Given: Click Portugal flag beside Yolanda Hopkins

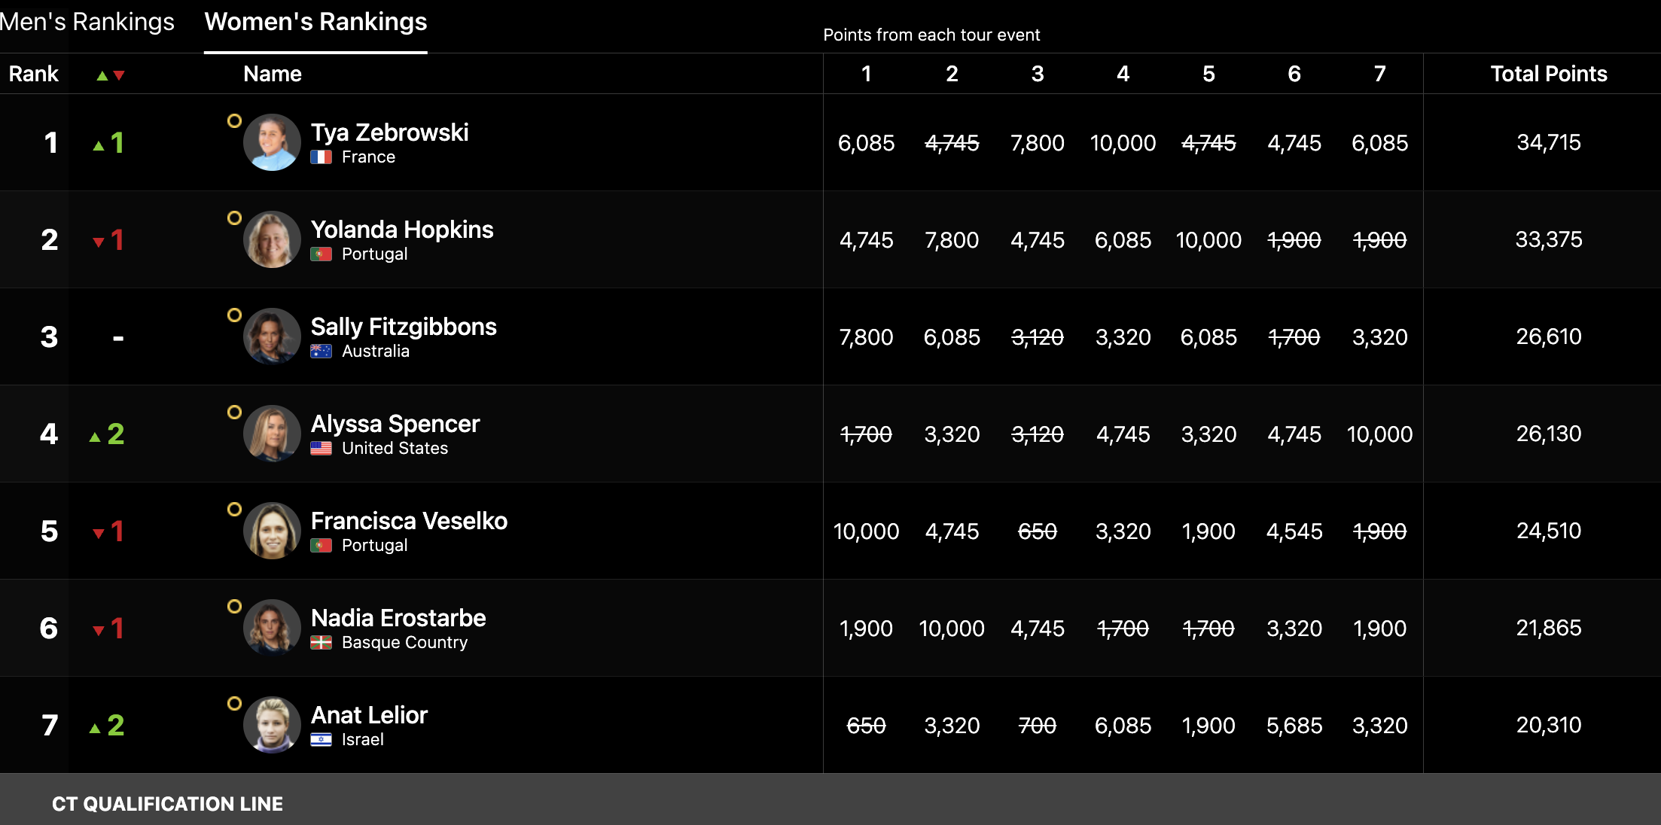Looking at the screenshot, I should click(x=322, y=254).
